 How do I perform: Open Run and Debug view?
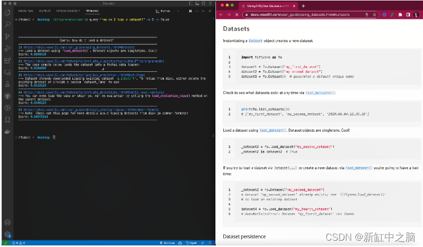pos(7,49)
